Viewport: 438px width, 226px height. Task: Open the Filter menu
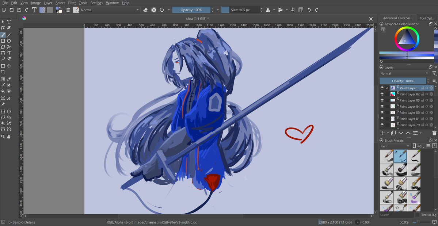[72, 3]
